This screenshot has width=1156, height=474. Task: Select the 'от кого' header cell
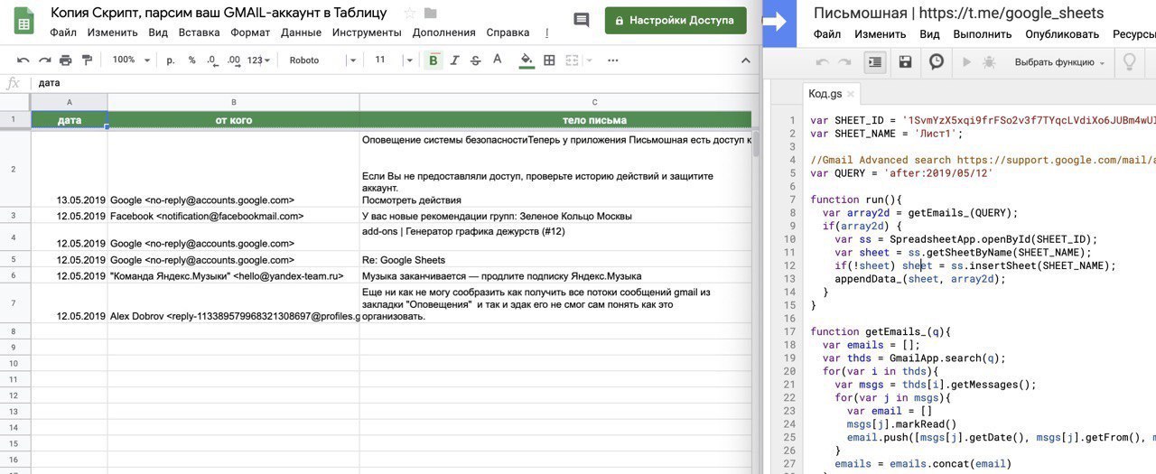(x=233, y=120)
